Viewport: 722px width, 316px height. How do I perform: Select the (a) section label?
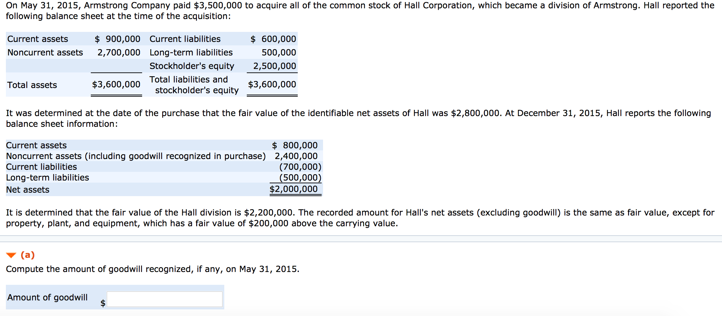[28, 255]
